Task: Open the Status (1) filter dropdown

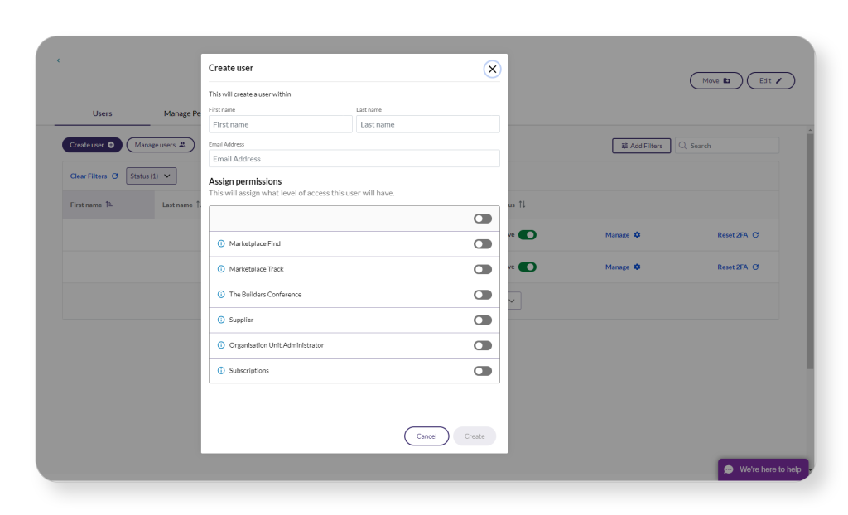Action: [151, 176]
